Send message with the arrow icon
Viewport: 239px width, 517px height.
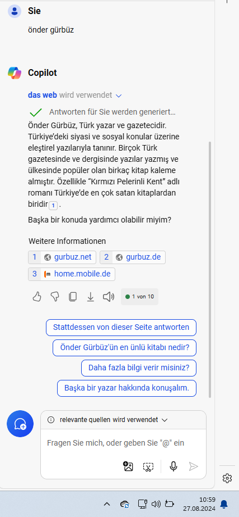point(193,466)
